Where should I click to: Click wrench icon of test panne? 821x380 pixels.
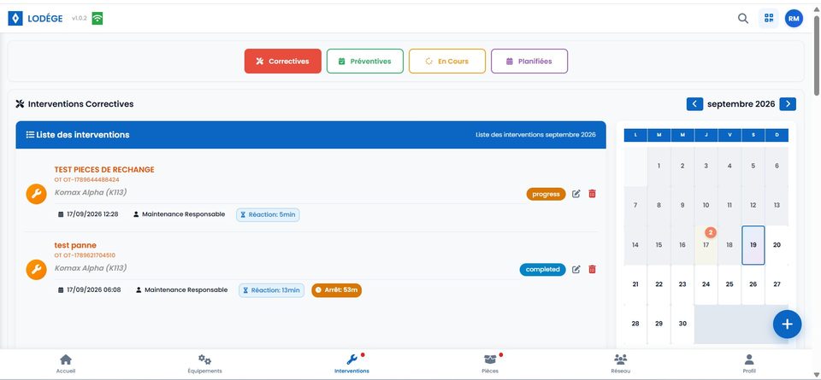click(36, 270)
